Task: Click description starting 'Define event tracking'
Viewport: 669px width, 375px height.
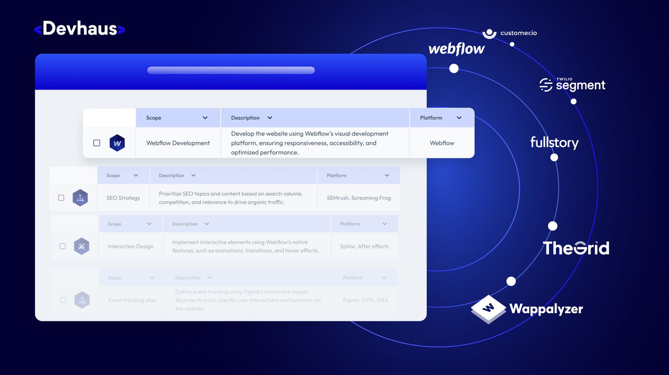Action: (248, 300)
